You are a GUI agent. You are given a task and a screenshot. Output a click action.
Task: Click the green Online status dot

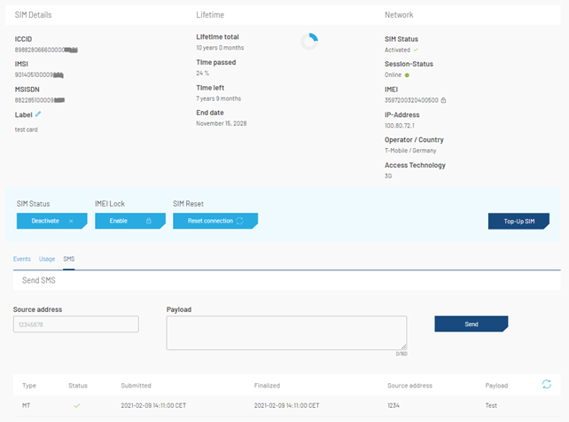point(407,75)
